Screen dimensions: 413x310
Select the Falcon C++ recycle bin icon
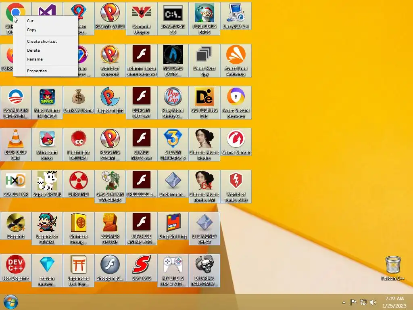click(393, 268)
